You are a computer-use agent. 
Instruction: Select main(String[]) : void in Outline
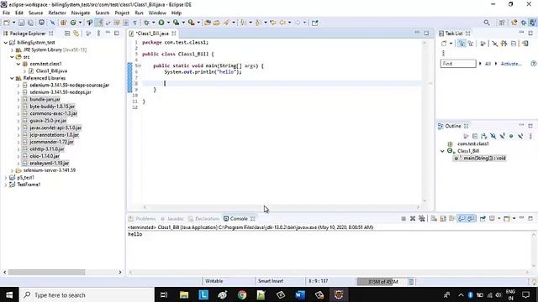[484, 159]
